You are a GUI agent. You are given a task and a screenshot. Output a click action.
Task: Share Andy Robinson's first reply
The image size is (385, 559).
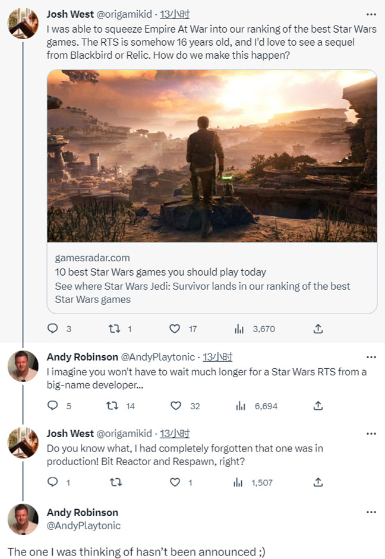click(318, 406)
